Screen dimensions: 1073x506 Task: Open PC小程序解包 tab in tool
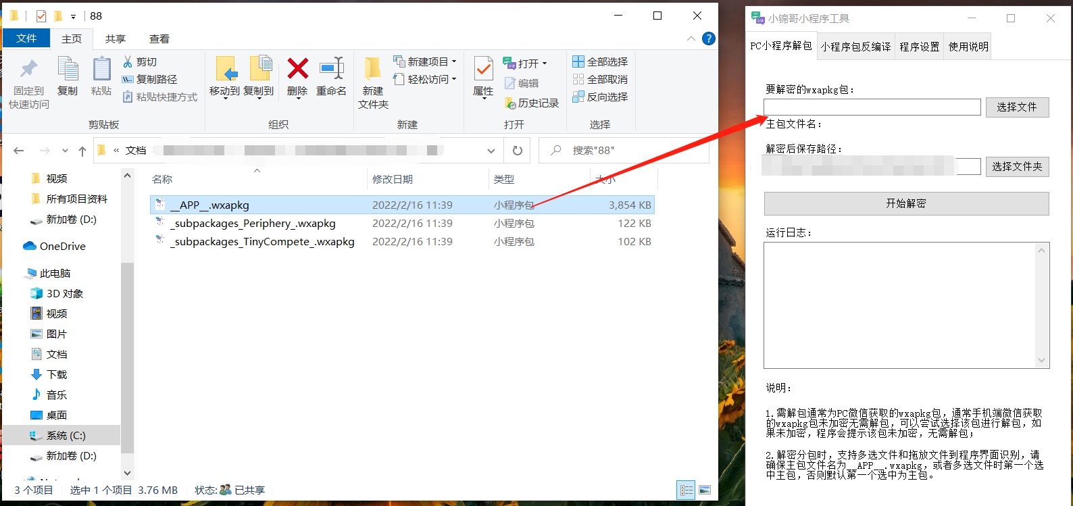coord(781,46)
